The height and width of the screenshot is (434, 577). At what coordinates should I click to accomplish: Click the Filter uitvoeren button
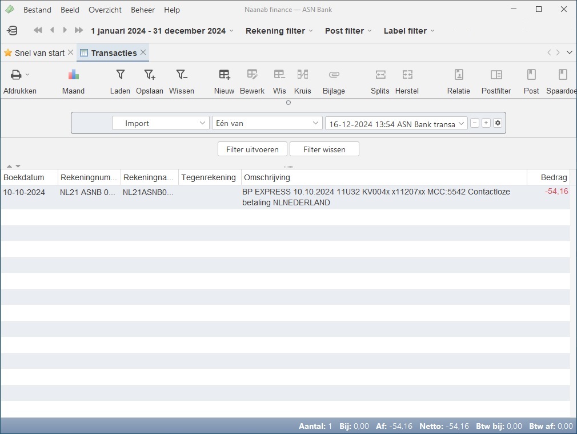[x=252, y=149]
